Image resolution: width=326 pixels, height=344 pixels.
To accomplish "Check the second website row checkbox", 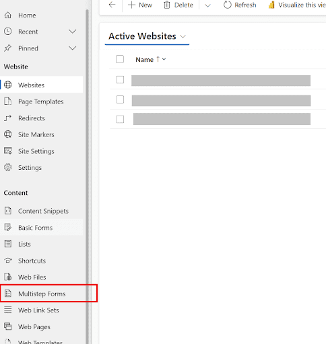I will [120, 99].
